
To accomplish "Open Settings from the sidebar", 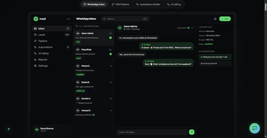I will [52, 66].
